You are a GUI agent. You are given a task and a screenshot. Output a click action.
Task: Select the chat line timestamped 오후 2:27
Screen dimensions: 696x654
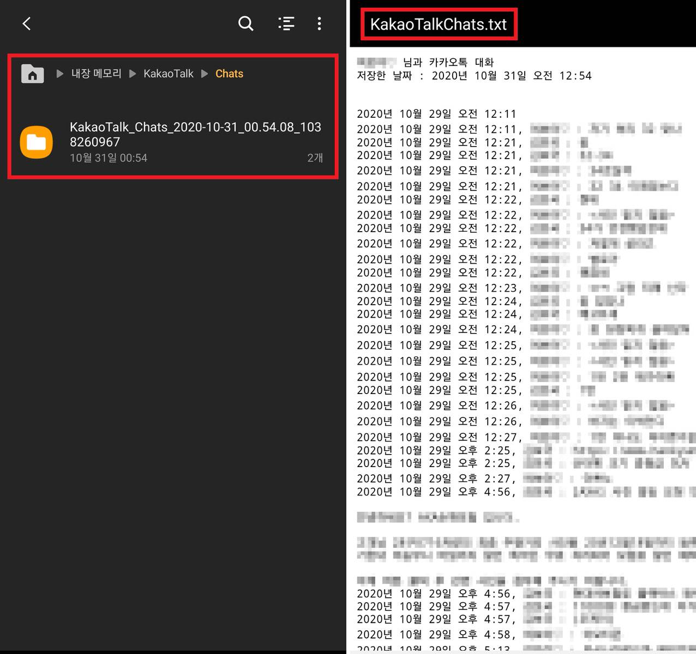484,479
